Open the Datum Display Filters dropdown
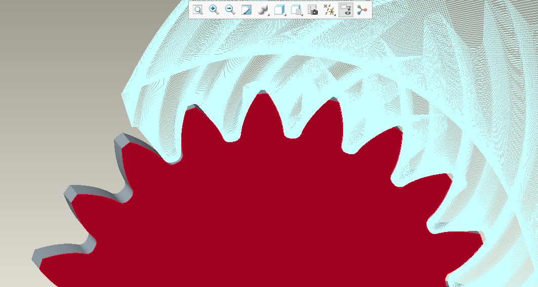This screenshot has height=287, width=538. tap(329, 10)
